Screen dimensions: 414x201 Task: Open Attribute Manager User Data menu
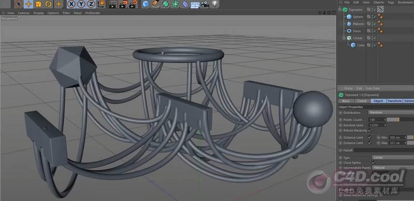pos(373,88)
